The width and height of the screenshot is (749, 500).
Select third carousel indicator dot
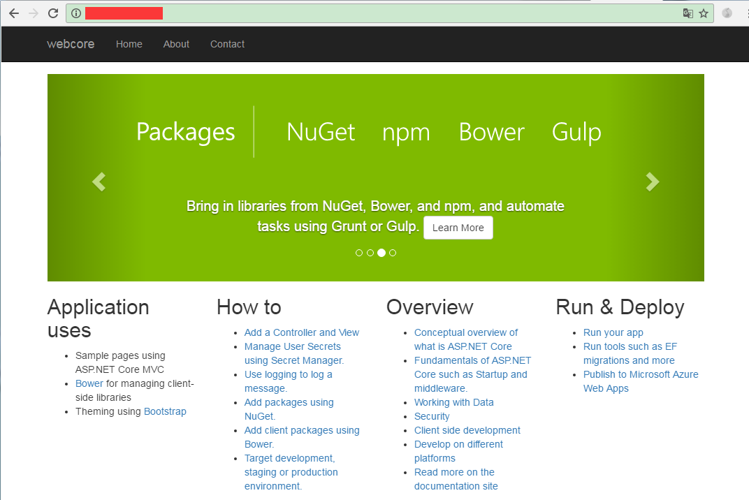pos(381,253)
